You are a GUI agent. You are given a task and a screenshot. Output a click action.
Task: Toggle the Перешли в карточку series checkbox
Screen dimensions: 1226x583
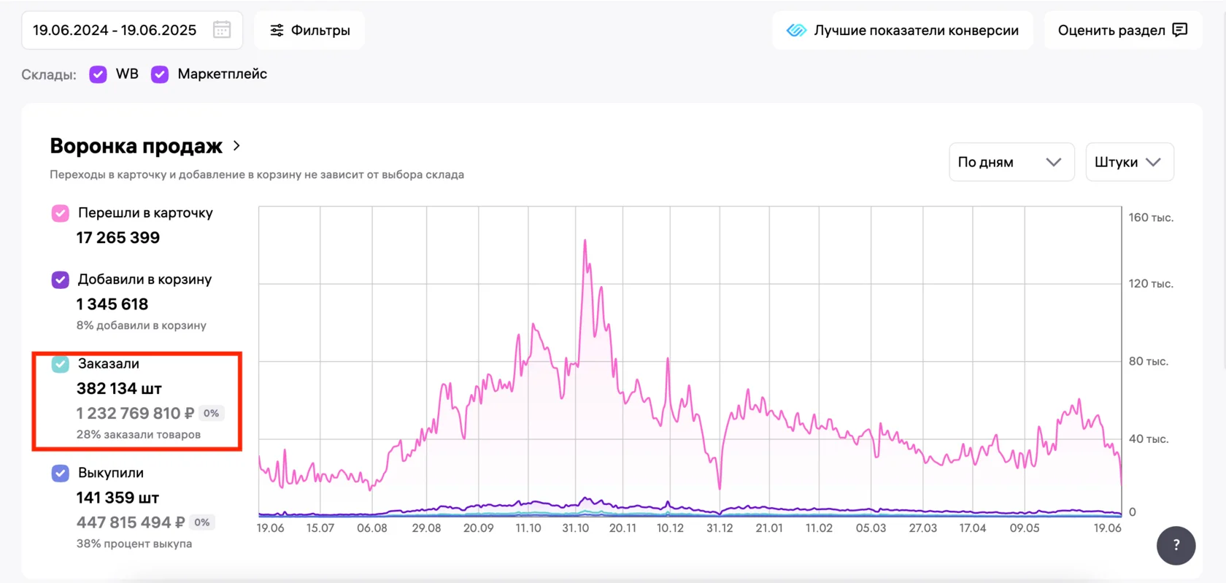coord(61,213)
